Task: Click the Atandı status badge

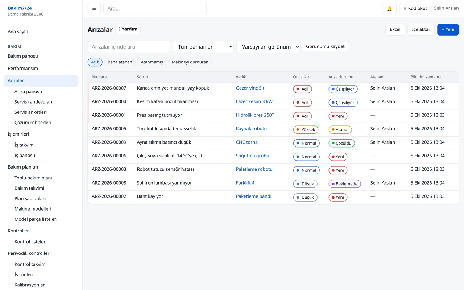Action: click(x=340, y=130)
